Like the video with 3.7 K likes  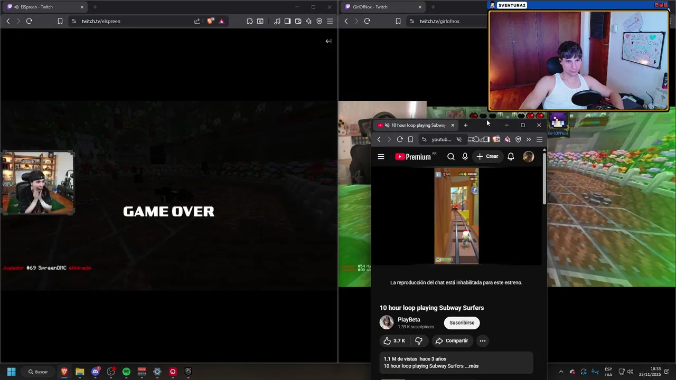click(x=394, y=341)
